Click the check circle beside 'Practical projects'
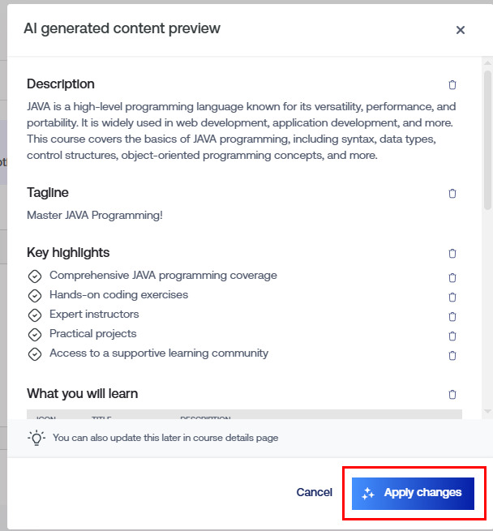 [x=35, y=335]
